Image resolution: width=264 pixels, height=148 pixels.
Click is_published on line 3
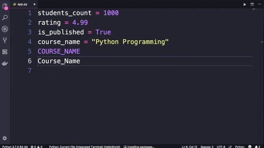[x=61, y=32]
